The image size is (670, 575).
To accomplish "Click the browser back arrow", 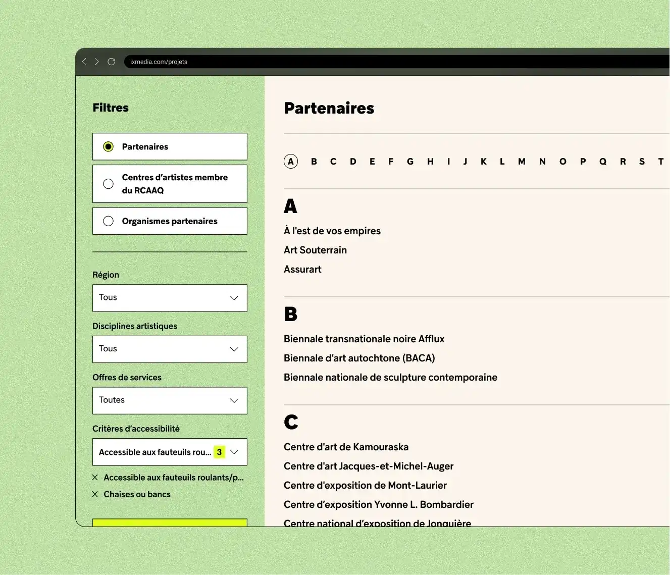I will click(x=84, y=62).
